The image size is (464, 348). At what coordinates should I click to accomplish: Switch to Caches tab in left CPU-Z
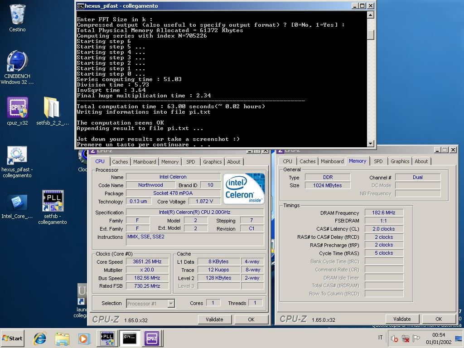tap(120, 162)
